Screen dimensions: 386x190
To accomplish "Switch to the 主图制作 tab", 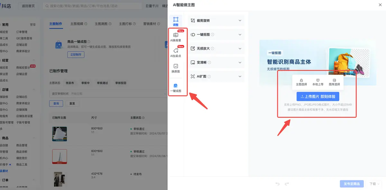I will tap(56, 24).
